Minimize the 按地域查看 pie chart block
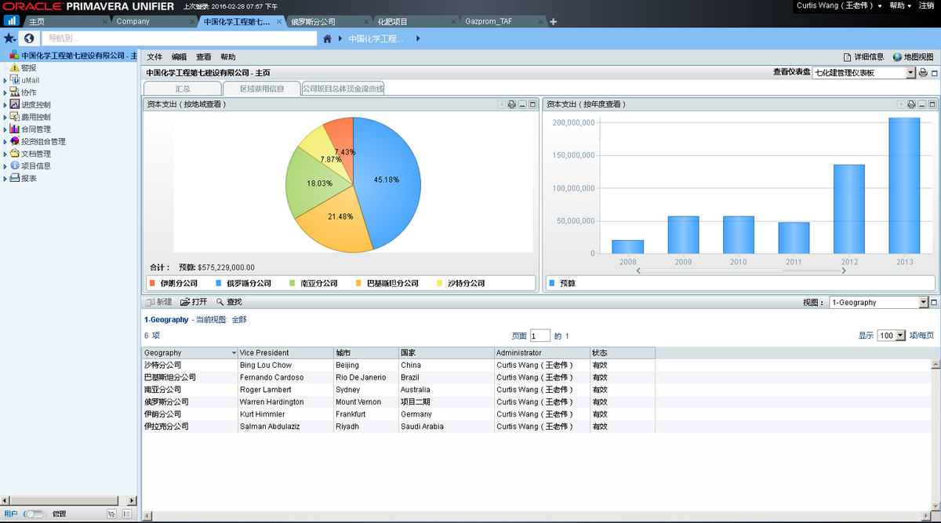This screenshot has height=523, width=941. coord(522,104)
